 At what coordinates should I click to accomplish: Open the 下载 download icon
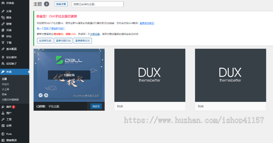(x=3, y=43)
